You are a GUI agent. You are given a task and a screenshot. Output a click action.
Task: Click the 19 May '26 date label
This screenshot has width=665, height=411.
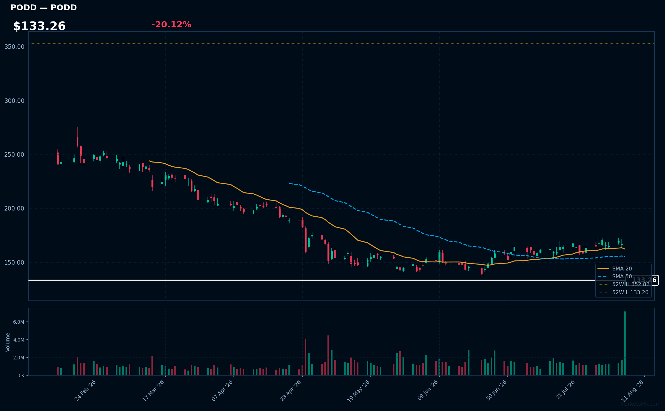(358, 391)
